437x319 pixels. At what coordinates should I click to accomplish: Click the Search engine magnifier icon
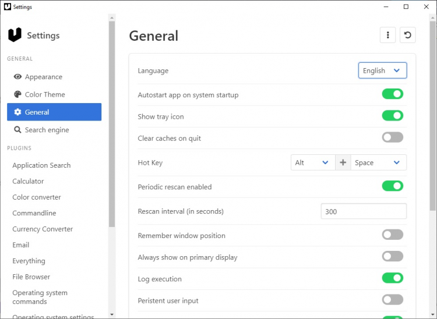pyautogui.click(x=17, y=130)
